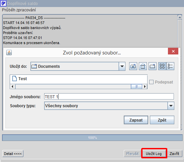Click the Java icon in dialog title
This screenshot has height=162, width=184.
coord(9,52)
